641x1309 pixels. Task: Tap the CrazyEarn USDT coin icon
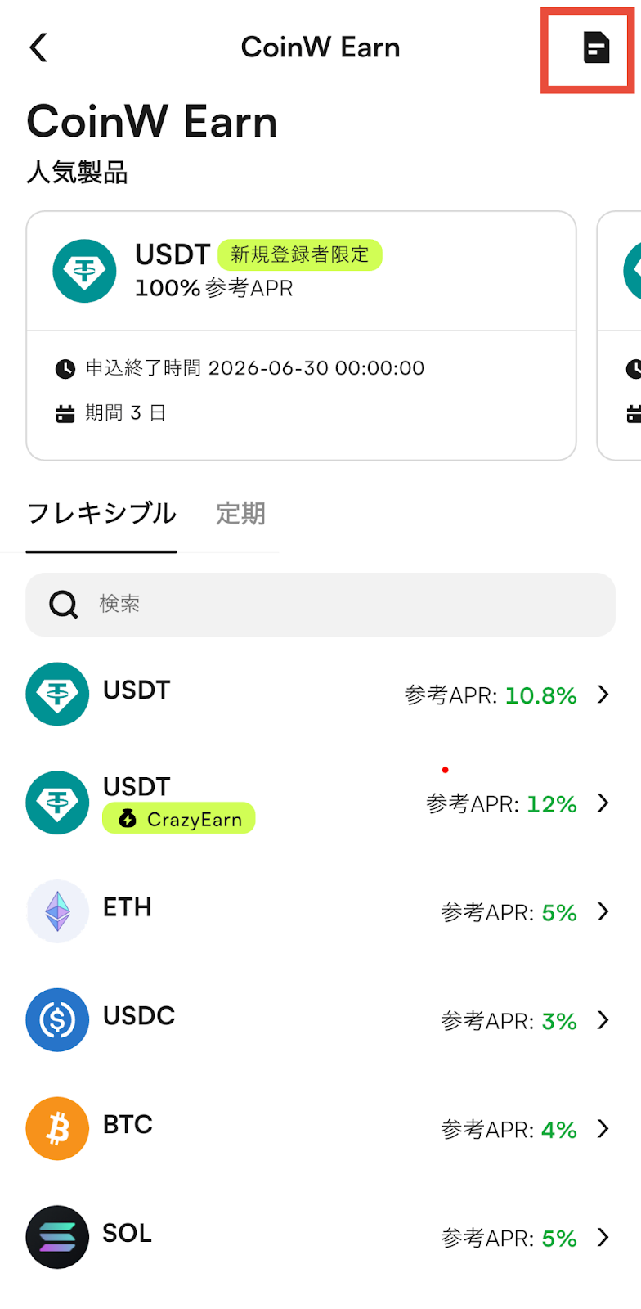click(x=57, y=803)
